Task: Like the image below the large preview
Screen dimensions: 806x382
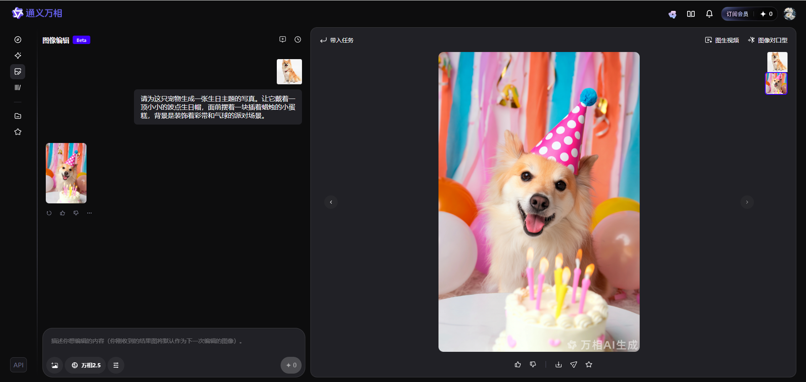Action: 517,364
